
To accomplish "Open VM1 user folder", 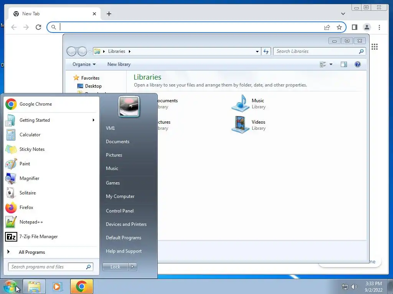I will coord(110,128).
